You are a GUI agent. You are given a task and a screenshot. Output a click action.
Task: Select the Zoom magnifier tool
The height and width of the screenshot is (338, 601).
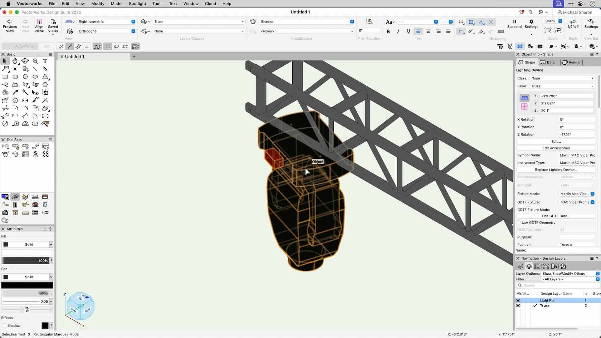pos(35,61)
